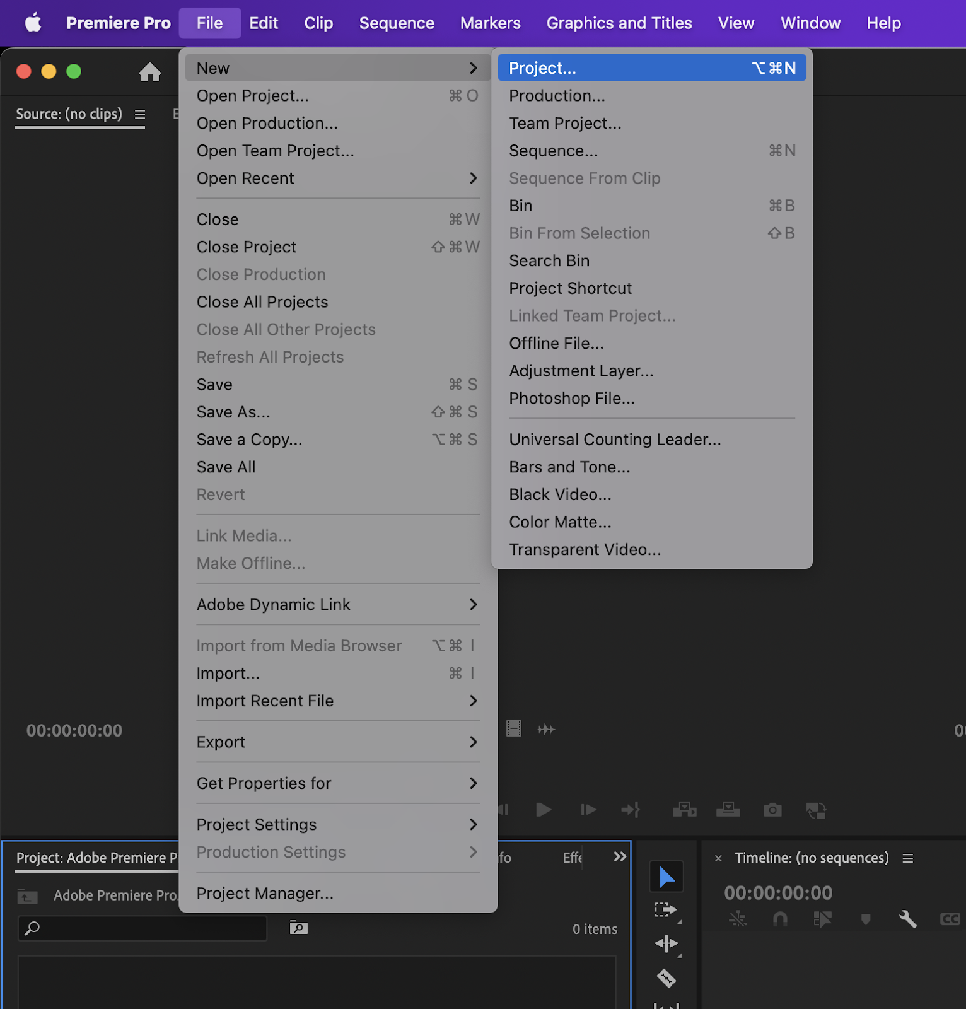The width and height of the screenshot is (966, 1009).
Task: Pick the Selection arrow tool
Action: [x=666, y=877]
